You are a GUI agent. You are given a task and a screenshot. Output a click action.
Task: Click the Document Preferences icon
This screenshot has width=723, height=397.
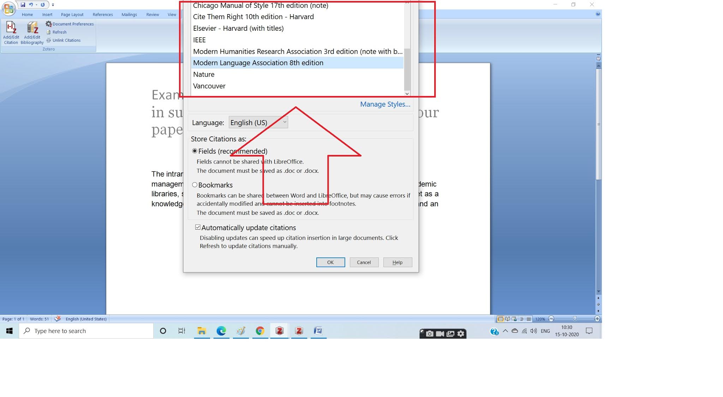(49, 24)
